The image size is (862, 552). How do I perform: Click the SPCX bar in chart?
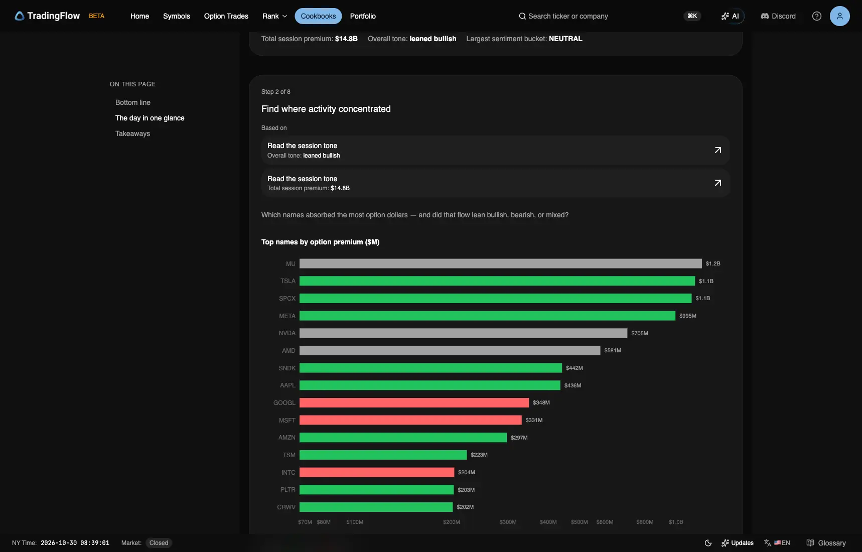[x=496, y=298]
